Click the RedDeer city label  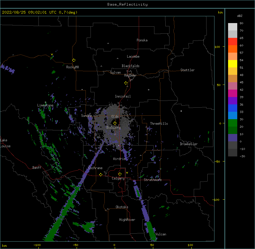click(130, 75)
